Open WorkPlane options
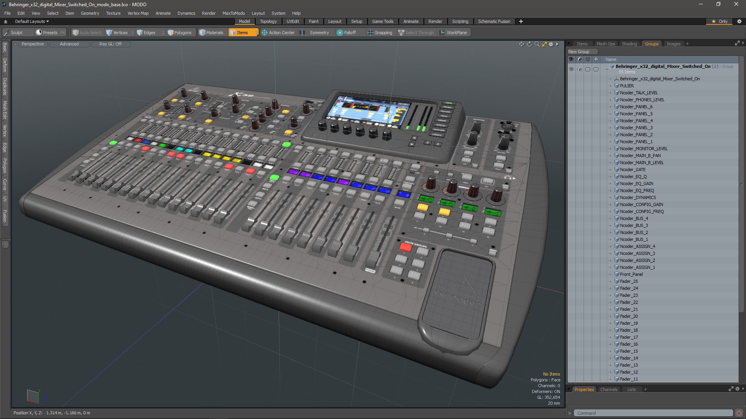This screenshot has width=746, height=419. (x=453, y=33)
